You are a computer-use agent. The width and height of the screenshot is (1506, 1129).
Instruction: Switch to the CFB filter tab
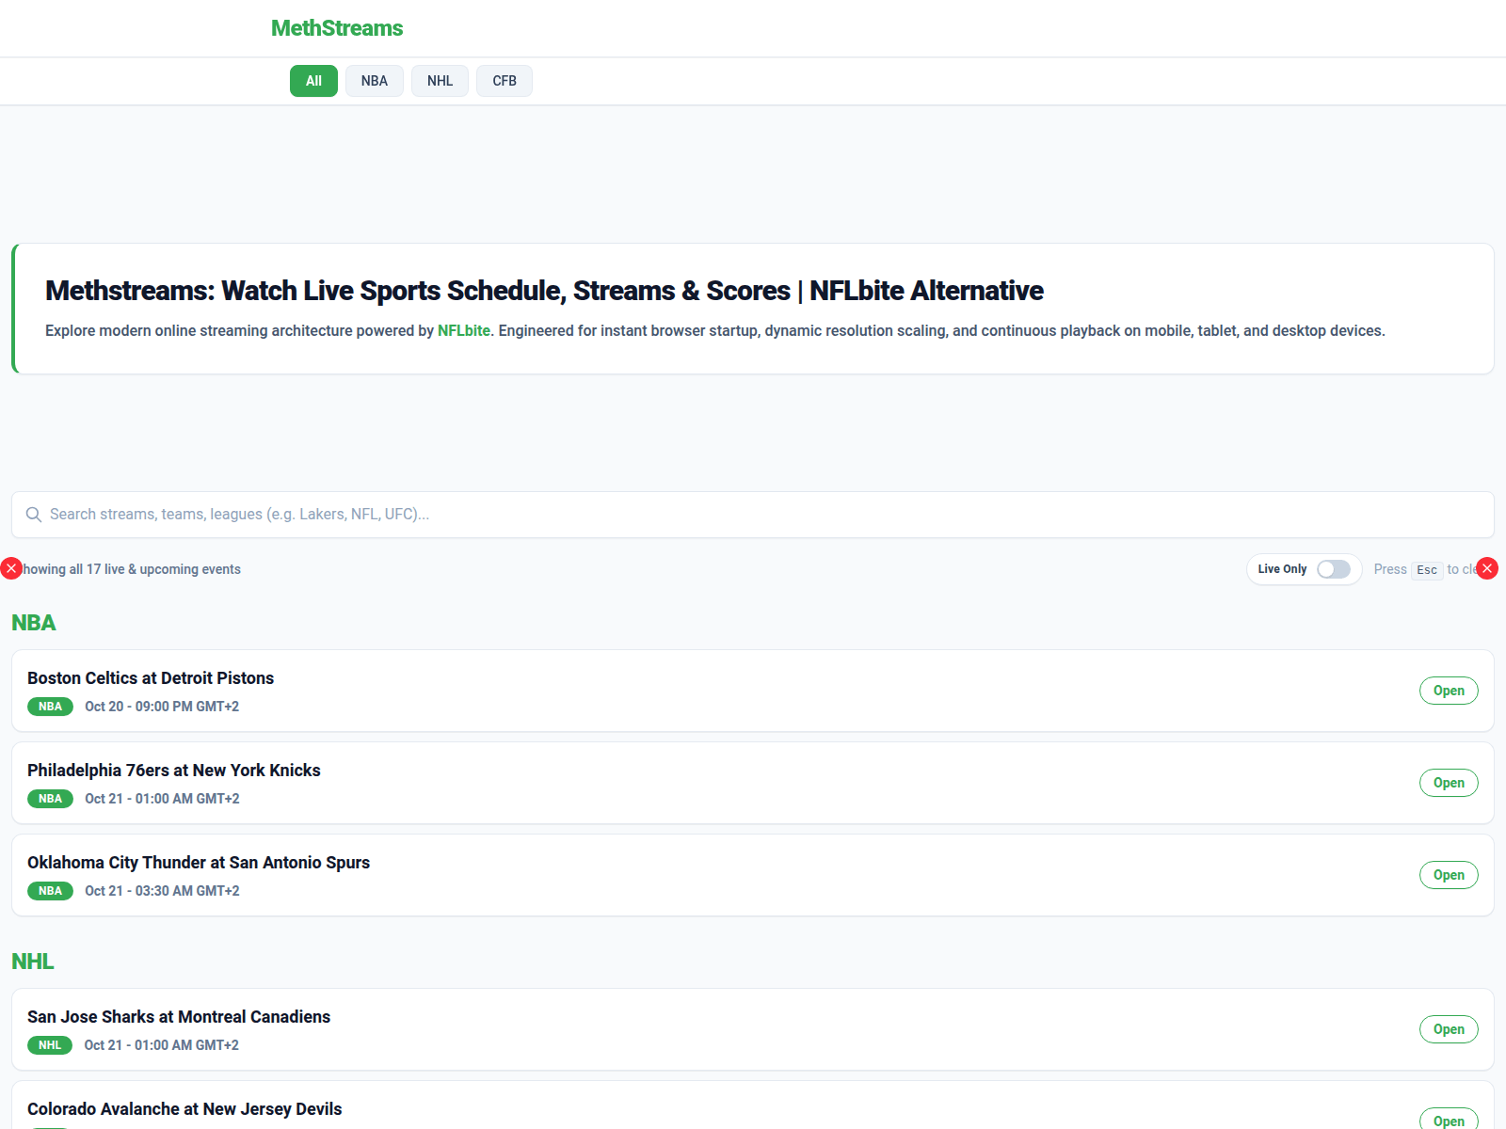[x=505, y=81]
